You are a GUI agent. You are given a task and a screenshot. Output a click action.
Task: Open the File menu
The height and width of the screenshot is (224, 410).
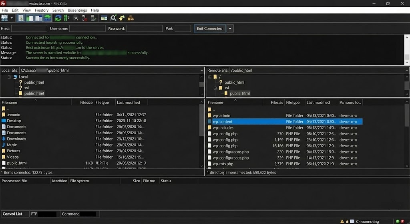tap(5, 10)
